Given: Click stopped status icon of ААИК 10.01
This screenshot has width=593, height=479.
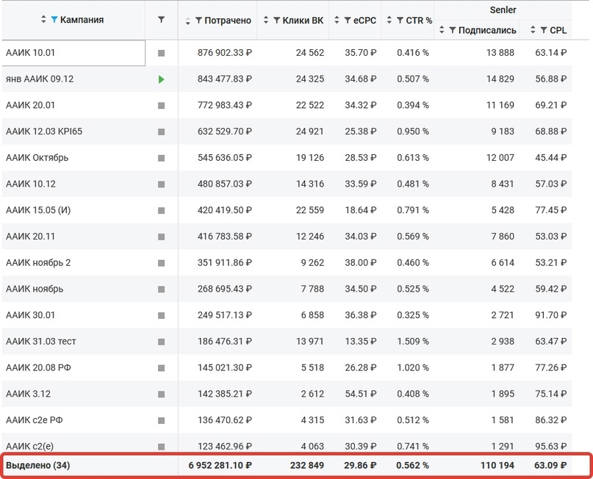Looking at the screenshot, I should point(162,54).
